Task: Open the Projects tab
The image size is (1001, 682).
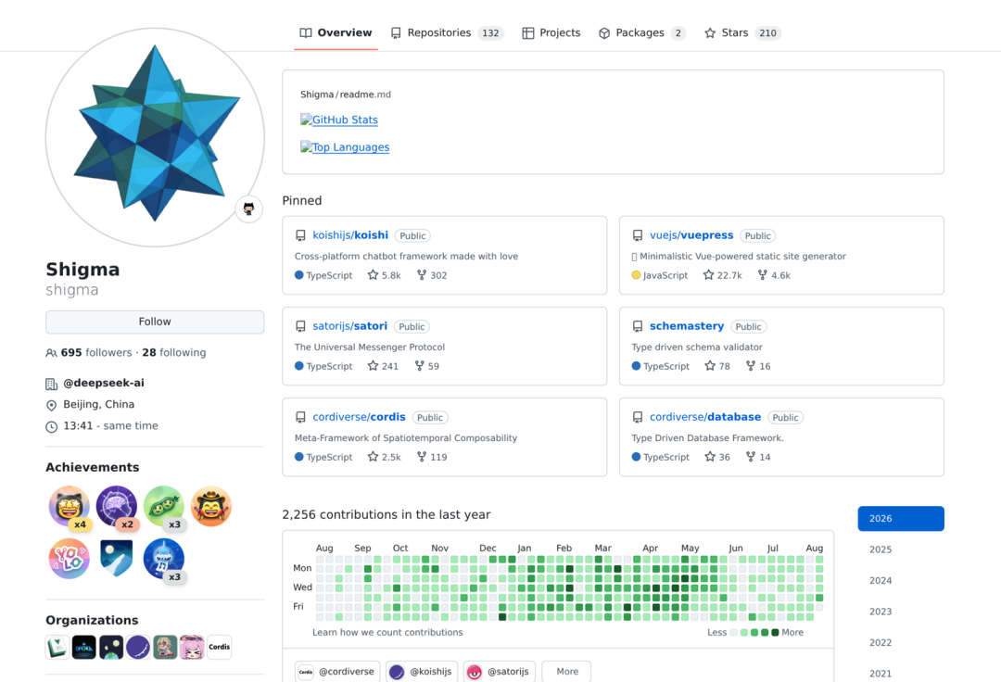Action: coord(551,32)
